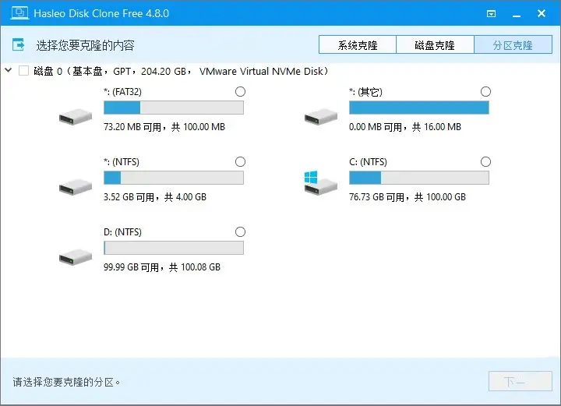Click the clone content icon beside 选择您要克隆的内容
Viewport: 561px width, 406px height.
19,44
